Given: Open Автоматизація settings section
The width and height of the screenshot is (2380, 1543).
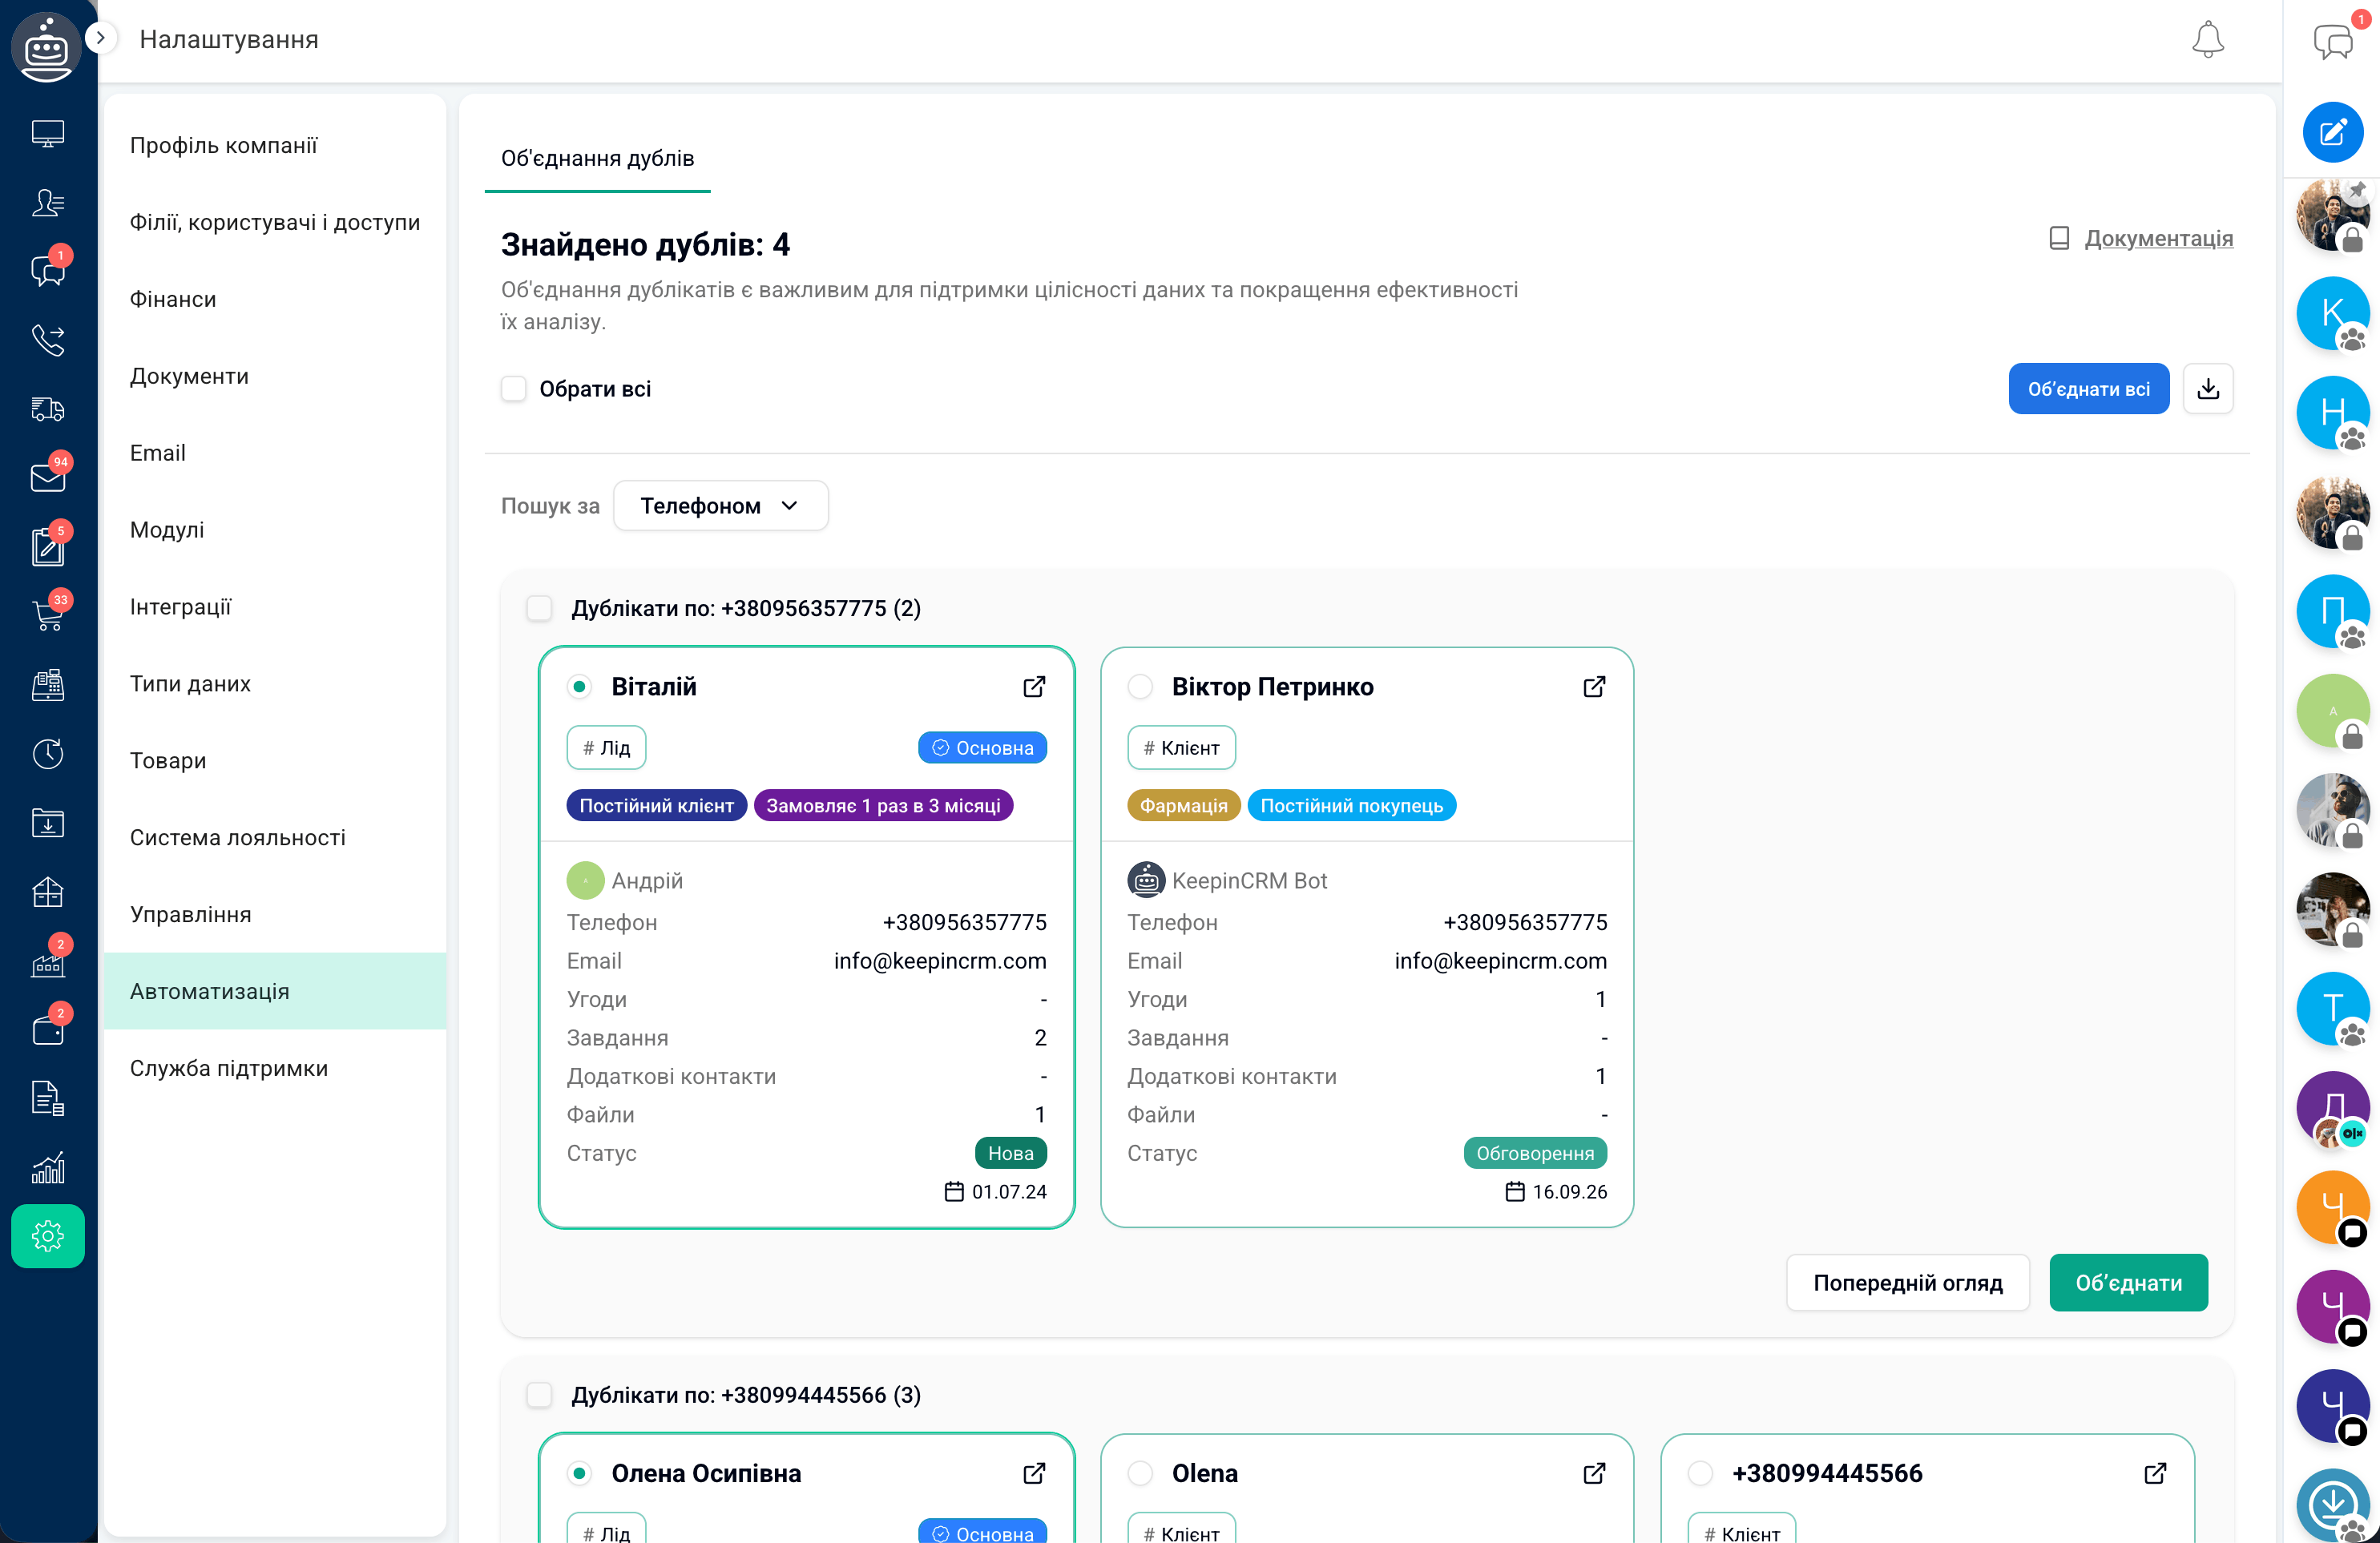Looking at the screenshot, I should click(275, 991).
